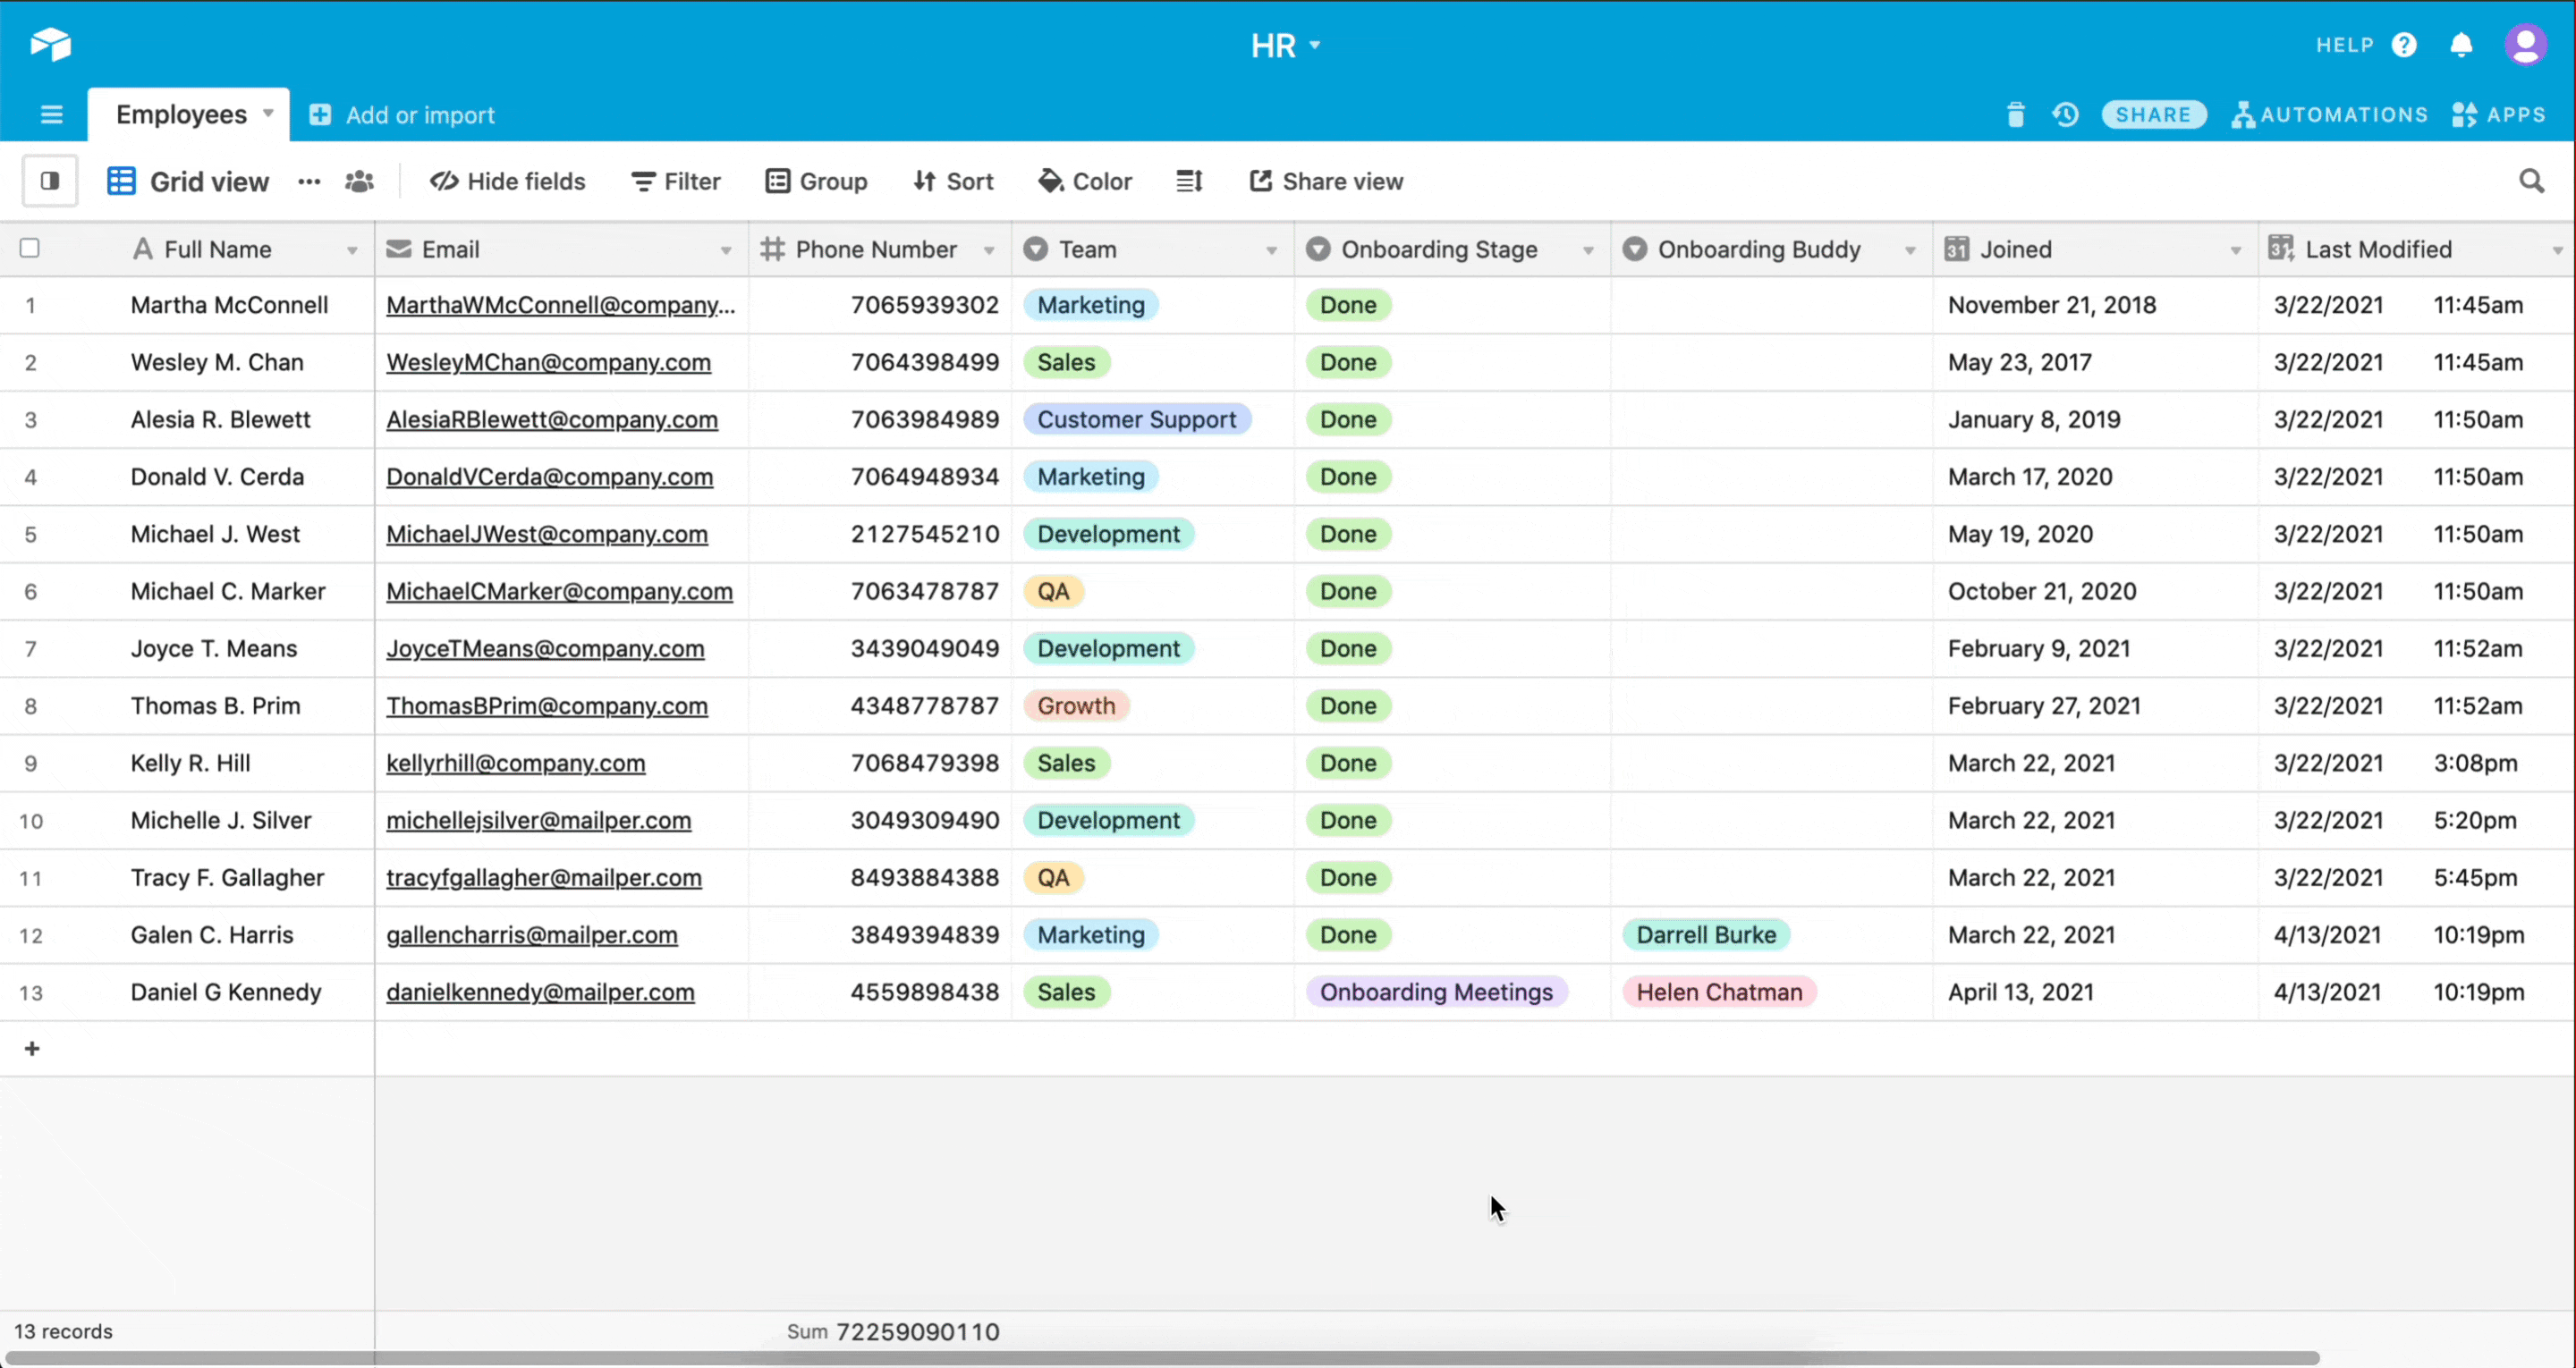
Task: Click the add new row plus
Action: [32, 1048]
